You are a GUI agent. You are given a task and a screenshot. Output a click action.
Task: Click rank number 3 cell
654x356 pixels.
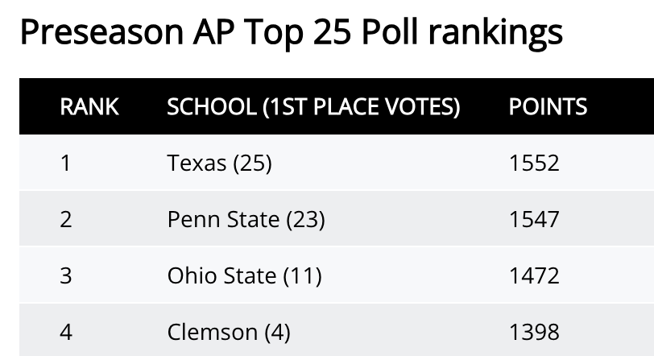(66, 275)
